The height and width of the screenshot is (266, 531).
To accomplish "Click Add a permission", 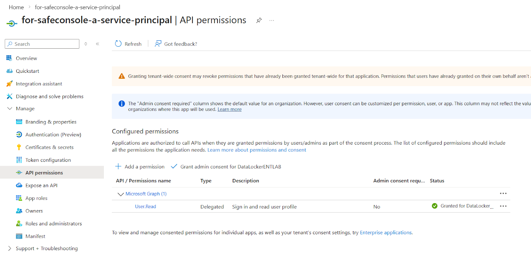I will [x=140, y=166].
